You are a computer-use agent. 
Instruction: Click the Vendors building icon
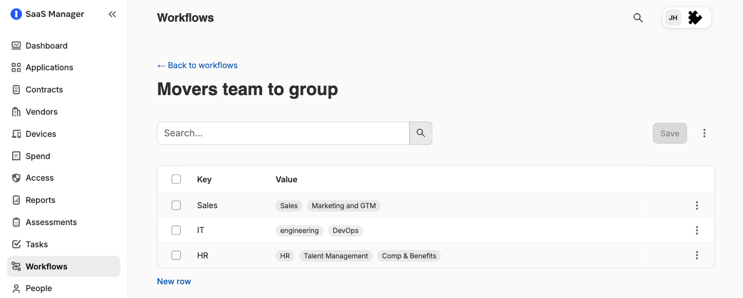pos(16,112)
